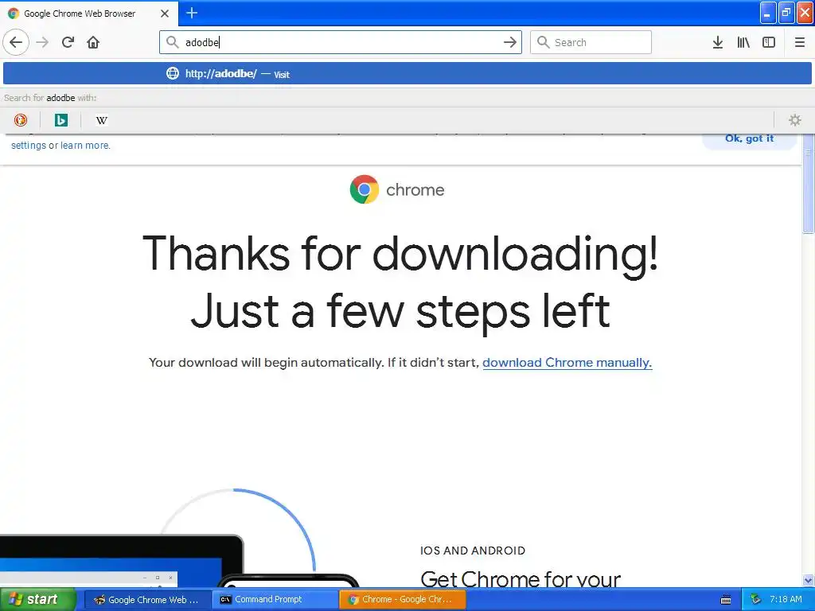Viewport: 815px width, 611px height.
Task: Toggle the sidebar icon
Action: tap(769, 42)
